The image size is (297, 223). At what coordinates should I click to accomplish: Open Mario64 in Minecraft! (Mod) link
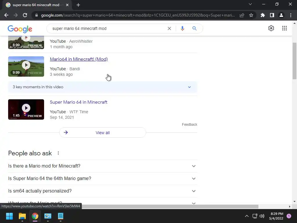[x=79, y=59]
